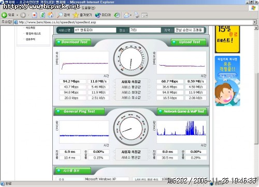Select the 10.4 ms average ping value
This screenshot has height=187, width=259.
[x=70, y=158]
